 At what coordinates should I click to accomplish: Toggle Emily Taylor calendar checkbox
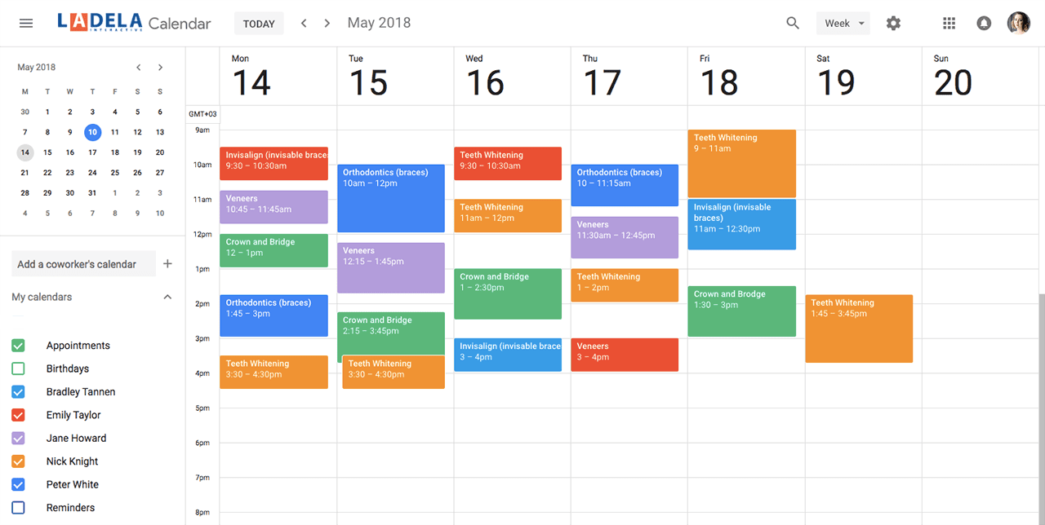18,415
